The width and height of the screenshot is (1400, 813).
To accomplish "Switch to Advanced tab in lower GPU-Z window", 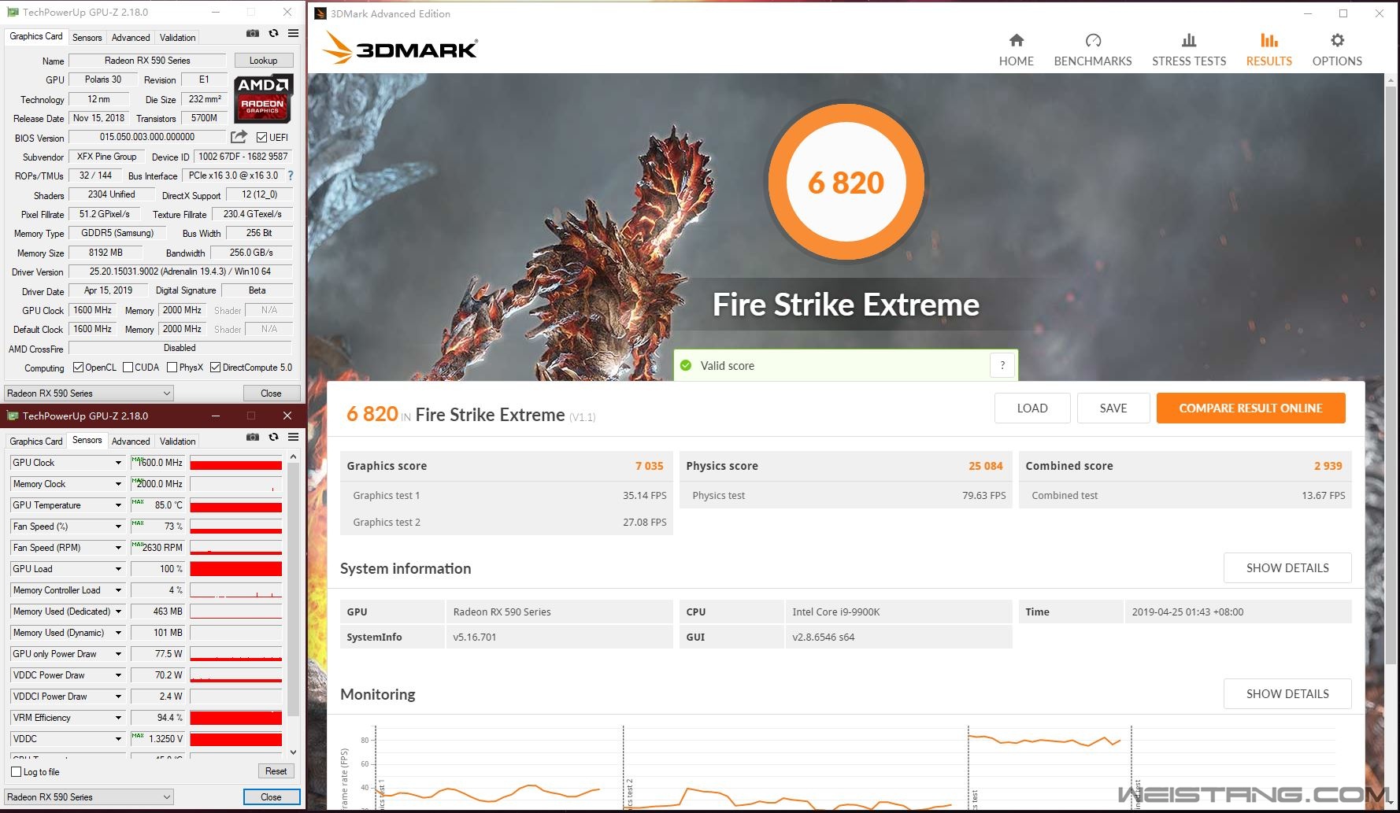I will coord(131,441).
